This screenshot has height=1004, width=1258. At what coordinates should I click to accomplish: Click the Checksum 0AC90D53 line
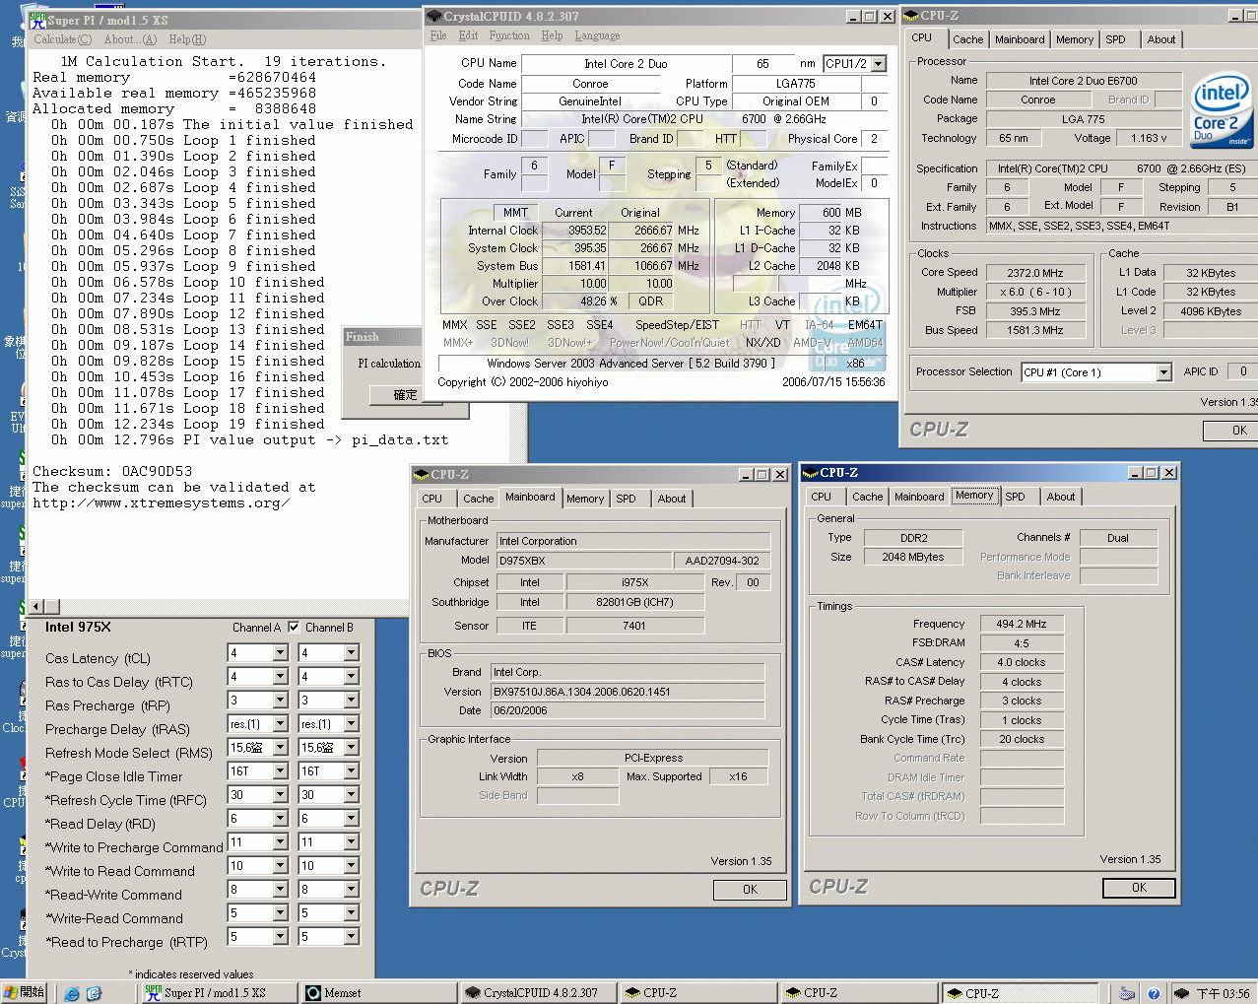[112, 471]
